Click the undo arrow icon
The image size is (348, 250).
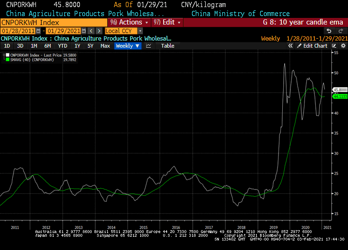click(329, 31)
